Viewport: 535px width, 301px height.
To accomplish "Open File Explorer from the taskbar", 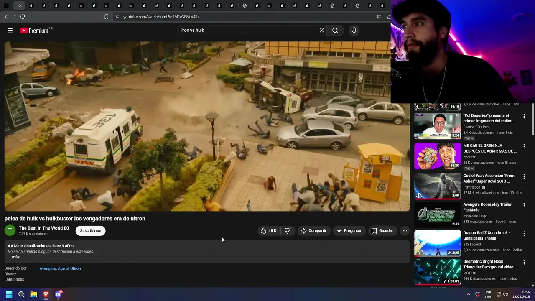I will pyautogui.click(x=33, y=294).
